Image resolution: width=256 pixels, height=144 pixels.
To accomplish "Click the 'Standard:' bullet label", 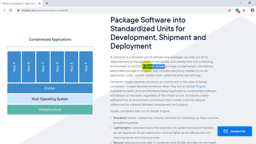I will click(x=120, y=118).
